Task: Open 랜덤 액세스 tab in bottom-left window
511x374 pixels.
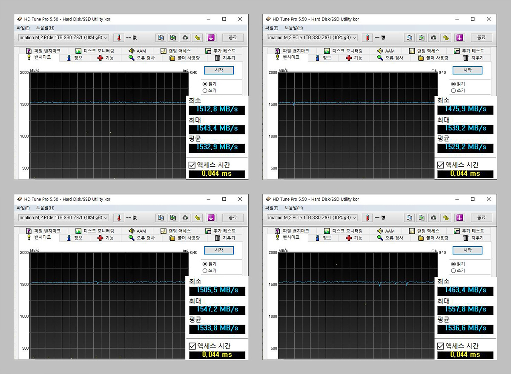Action: point(175,231)
